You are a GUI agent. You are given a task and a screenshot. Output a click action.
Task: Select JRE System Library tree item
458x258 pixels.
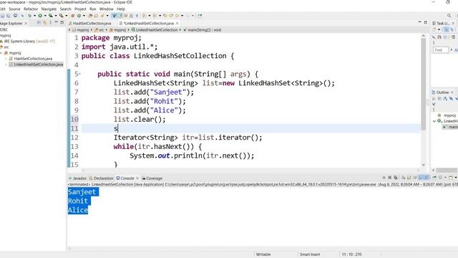pos(29,42)
